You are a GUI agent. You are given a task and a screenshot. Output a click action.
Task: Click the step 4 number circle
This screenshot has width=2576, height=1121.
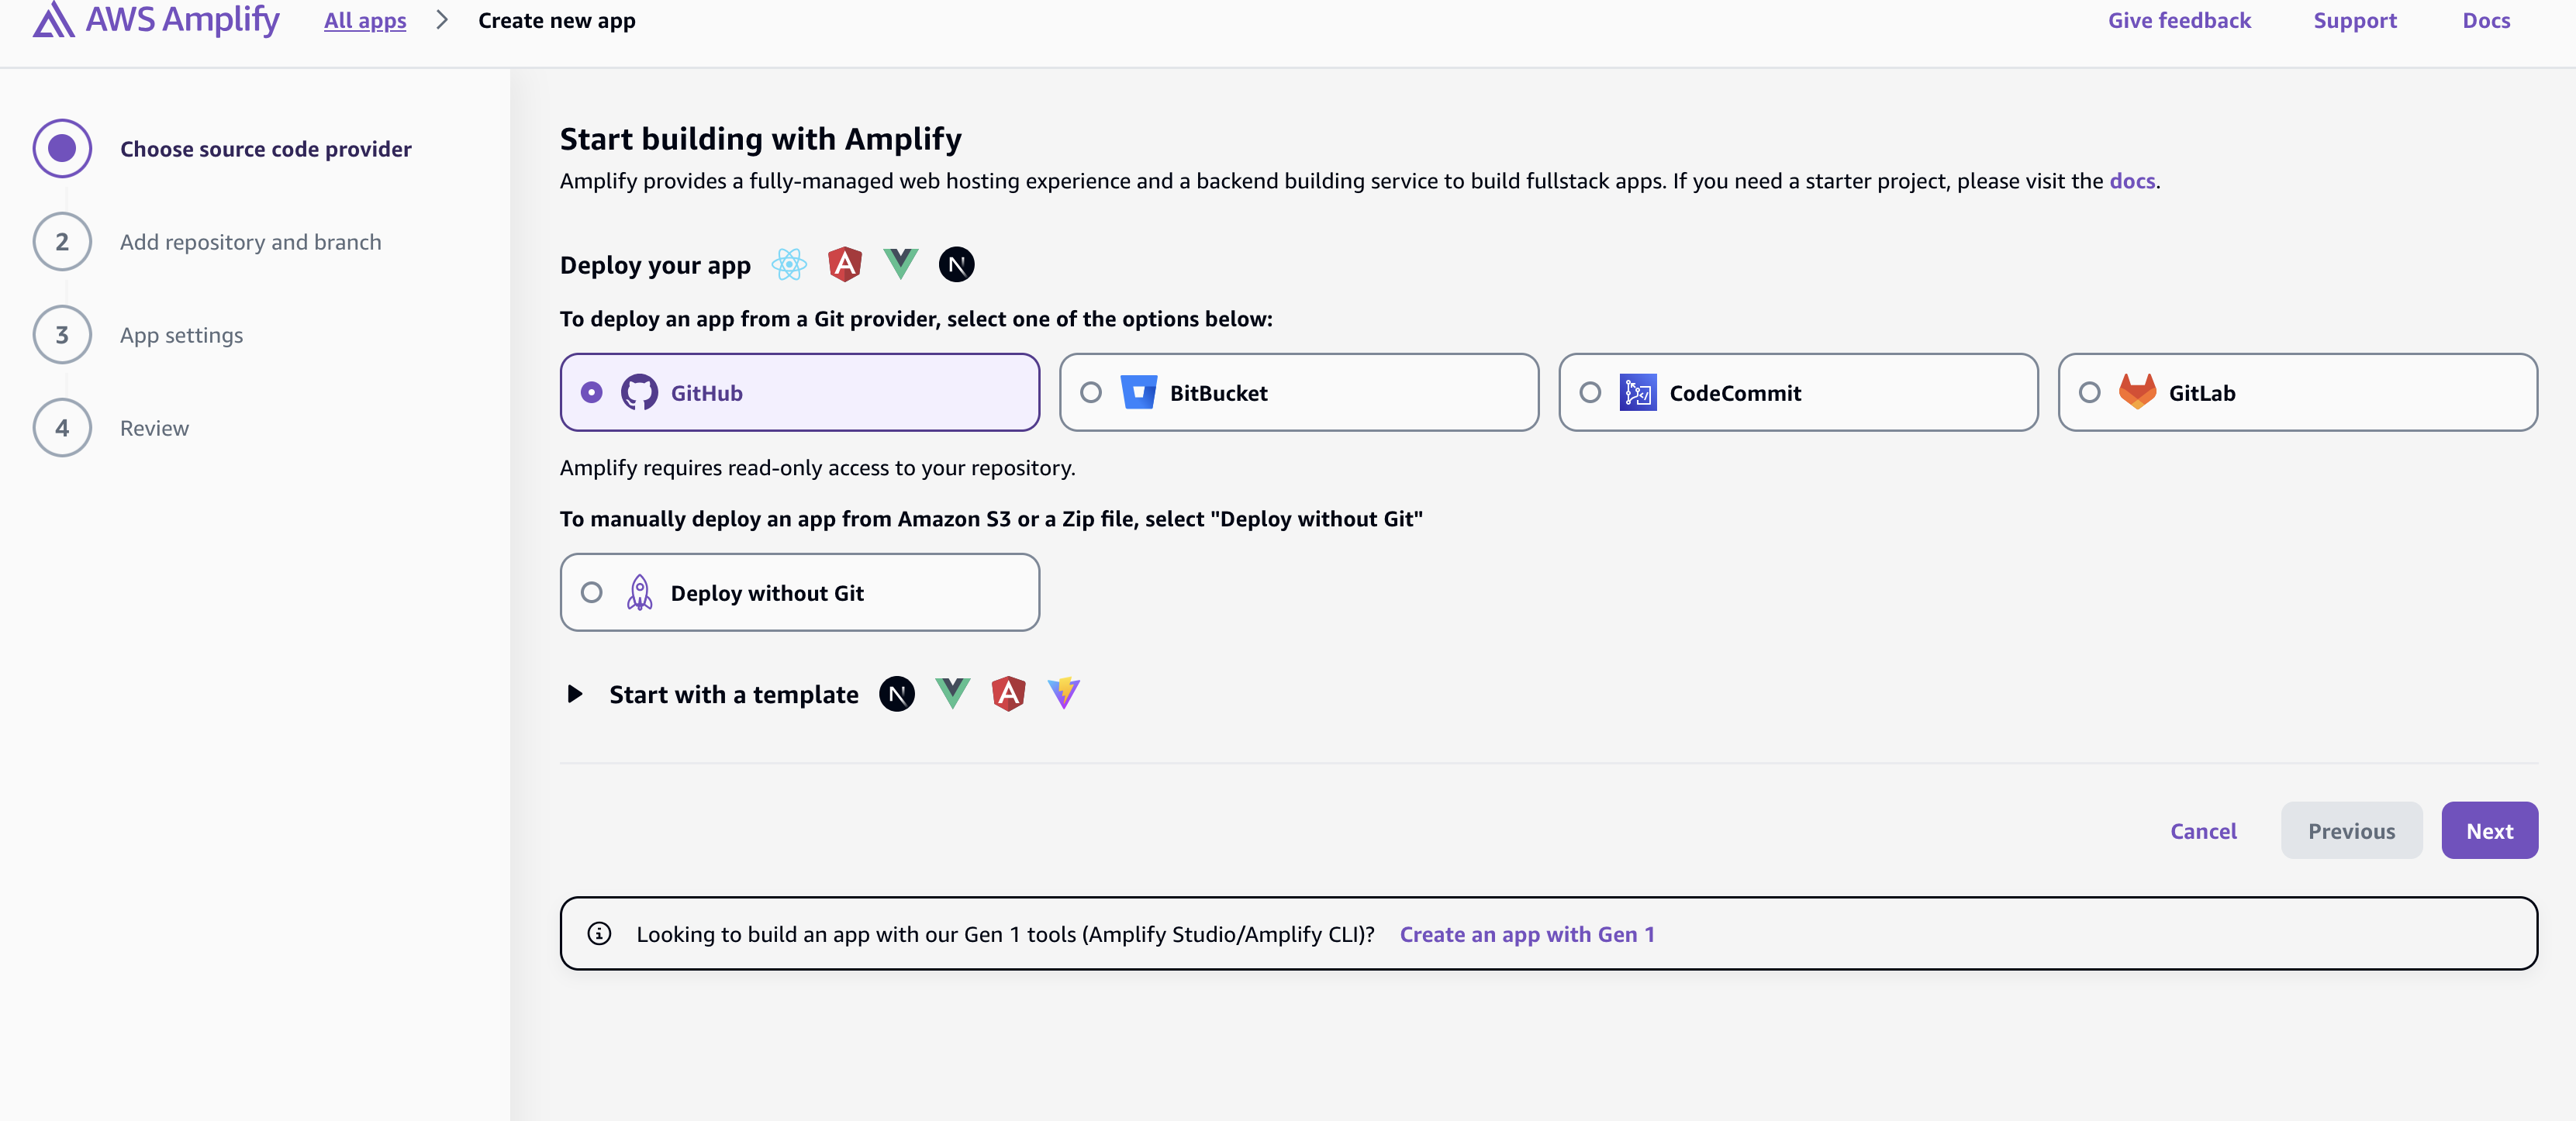pyautogui.click(x=62, y=428)
